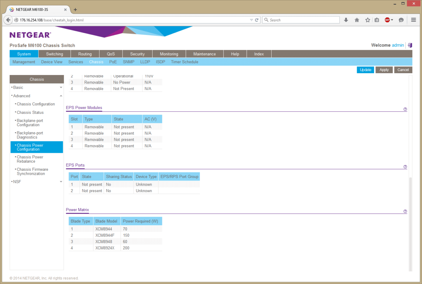Open Backplane-port Diagnostics in sidebar
The width and height of the screenshot is (422, 284).
pos(30,135)
